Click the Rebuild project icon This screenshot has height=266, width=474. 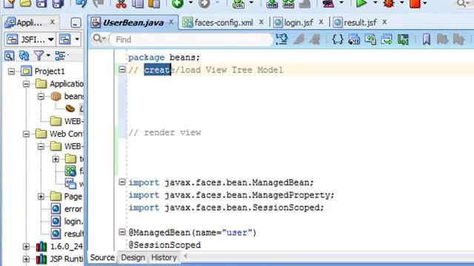(x=288, y=4)
